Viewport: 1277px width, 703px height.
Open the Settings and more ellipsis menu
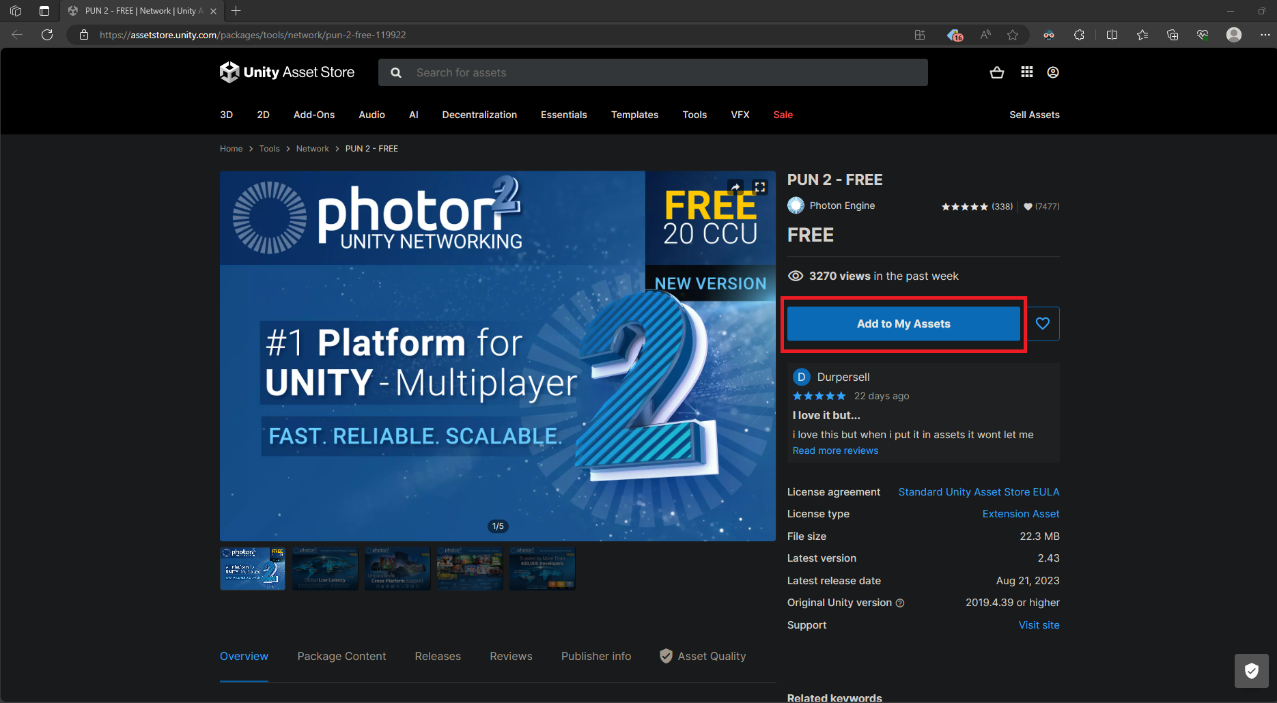(x=1267, y=34)
